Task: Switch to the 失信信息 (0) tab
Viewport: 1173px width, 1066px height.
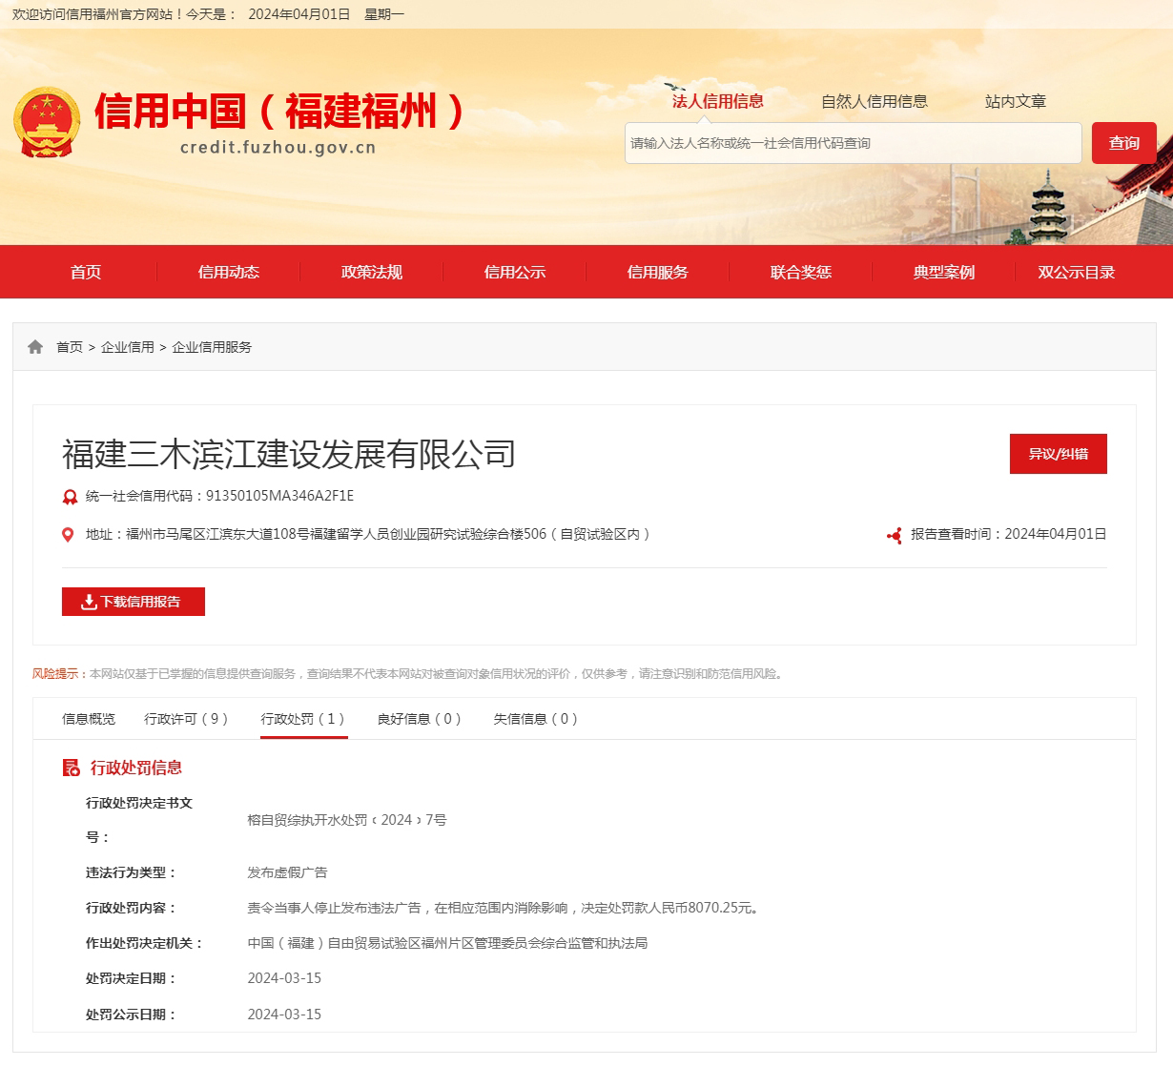Action: pos(535,719)
